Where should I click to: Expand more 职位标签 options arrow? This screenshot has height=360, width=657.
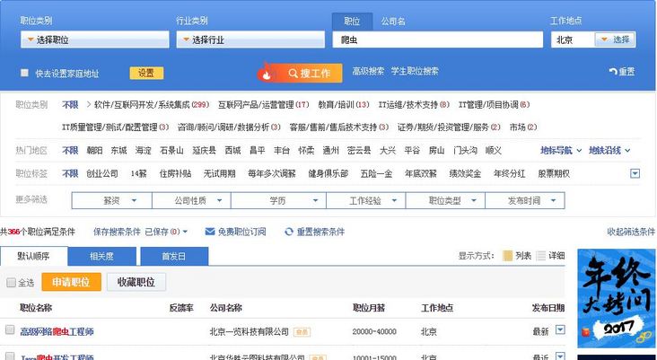click(635, 173)
